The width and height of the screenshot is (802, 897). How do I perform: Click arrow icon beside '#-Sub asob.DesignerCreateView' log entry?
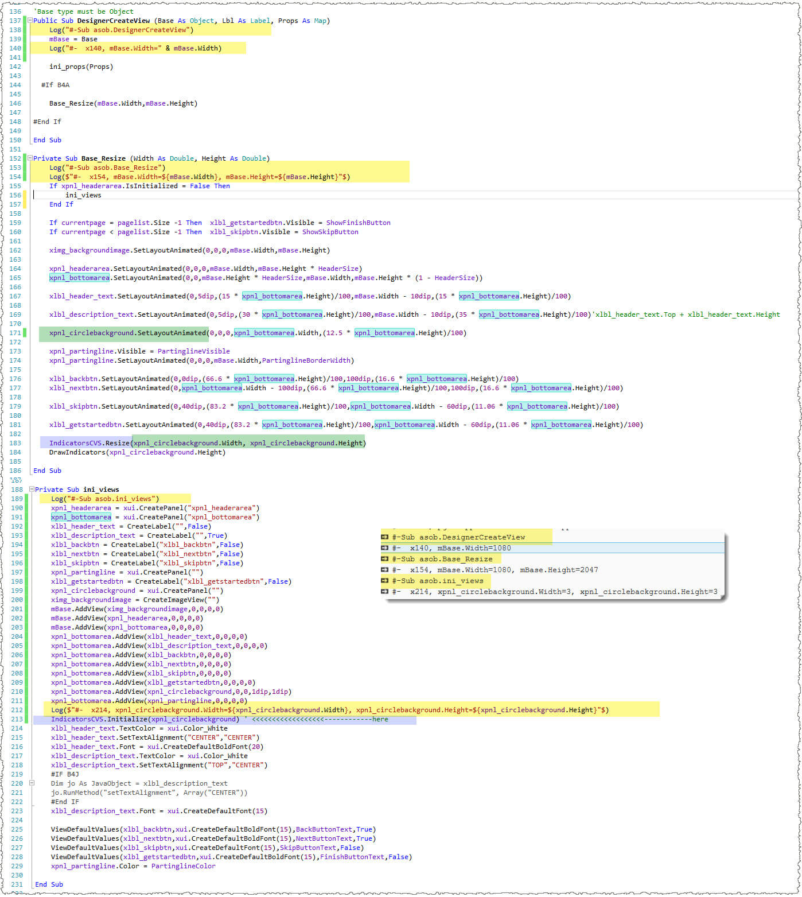[x=385, y=537]
